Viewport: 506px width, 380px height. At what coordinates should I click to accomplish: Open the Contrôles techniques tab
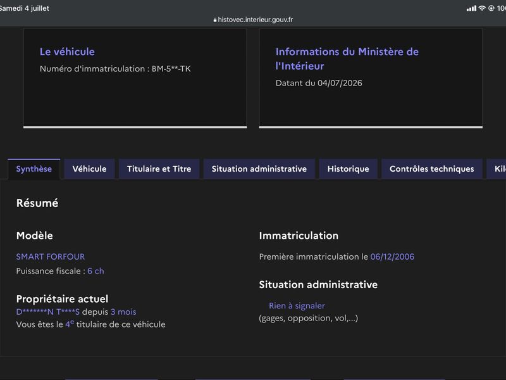point(432,169)
